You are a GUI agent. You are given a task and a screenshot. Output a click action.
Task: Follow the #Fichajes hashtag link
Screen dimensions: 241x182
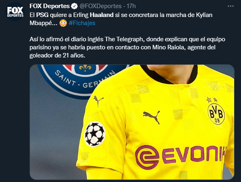[82, 23]
